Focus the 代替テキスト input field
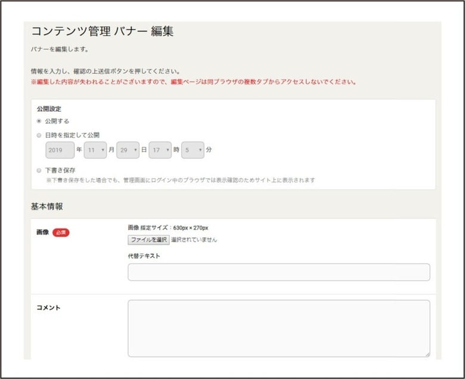 point(279,272)
